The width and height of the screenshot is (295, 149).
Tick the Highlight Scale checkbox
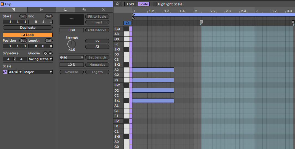[x=155, y=4]
